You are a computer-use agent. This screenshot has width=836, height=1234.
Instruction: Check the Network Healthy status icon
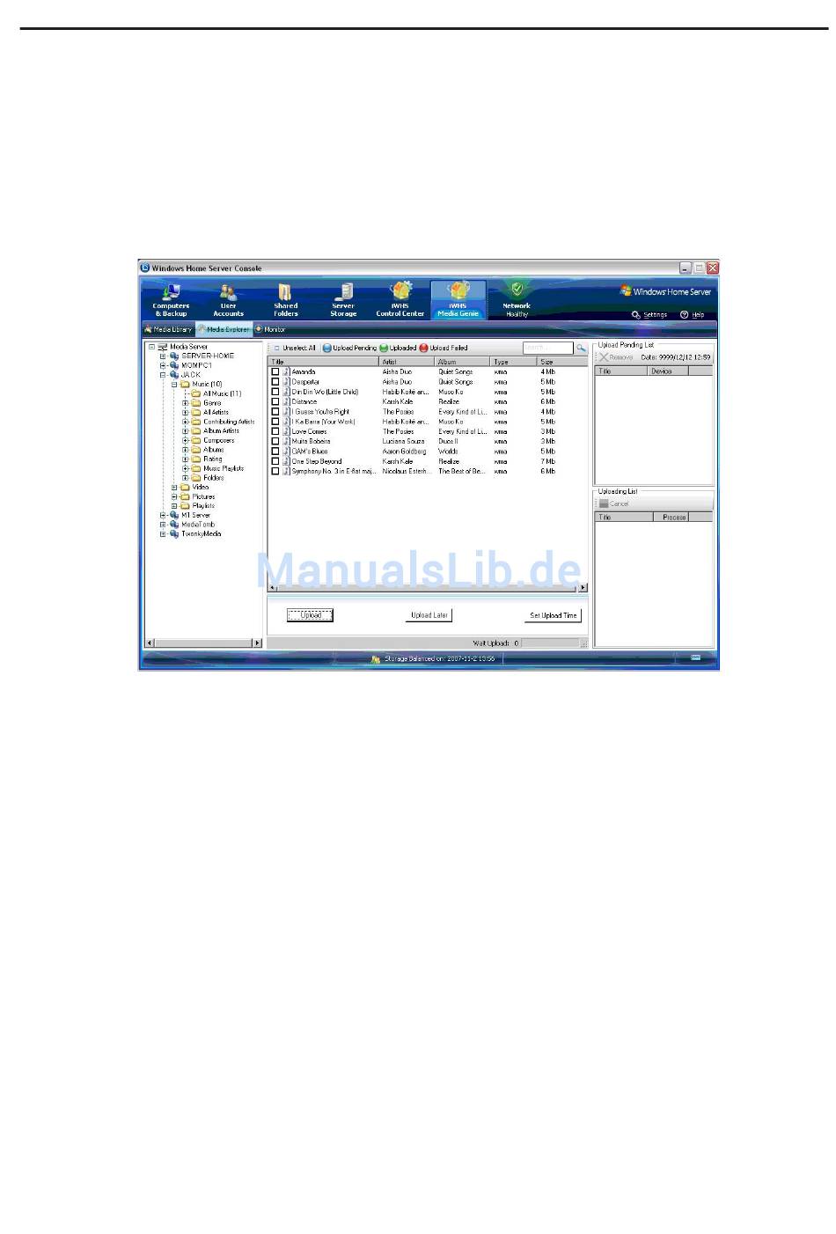517,289
